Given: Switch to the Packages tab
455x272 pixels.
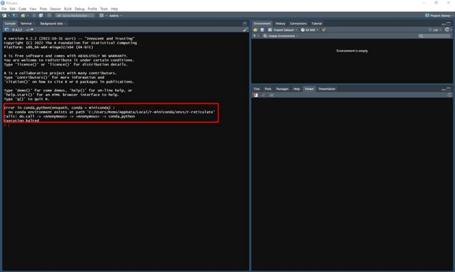Looking at the screenshot, I should click(x=282, y=89).
